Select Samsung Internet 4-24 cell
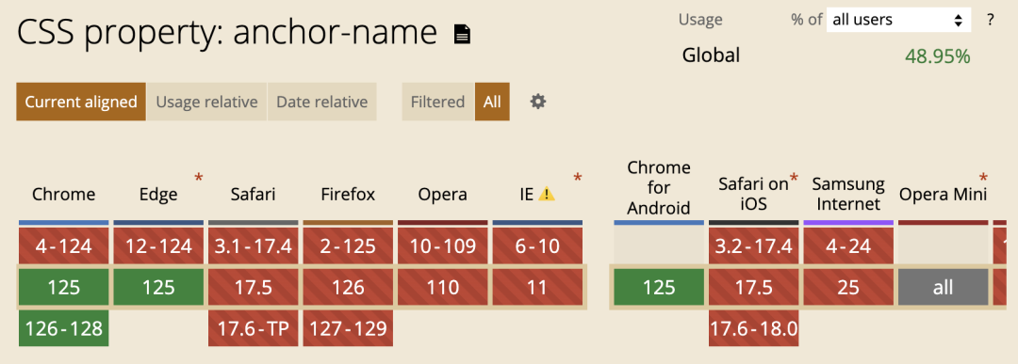 (848, 246)
